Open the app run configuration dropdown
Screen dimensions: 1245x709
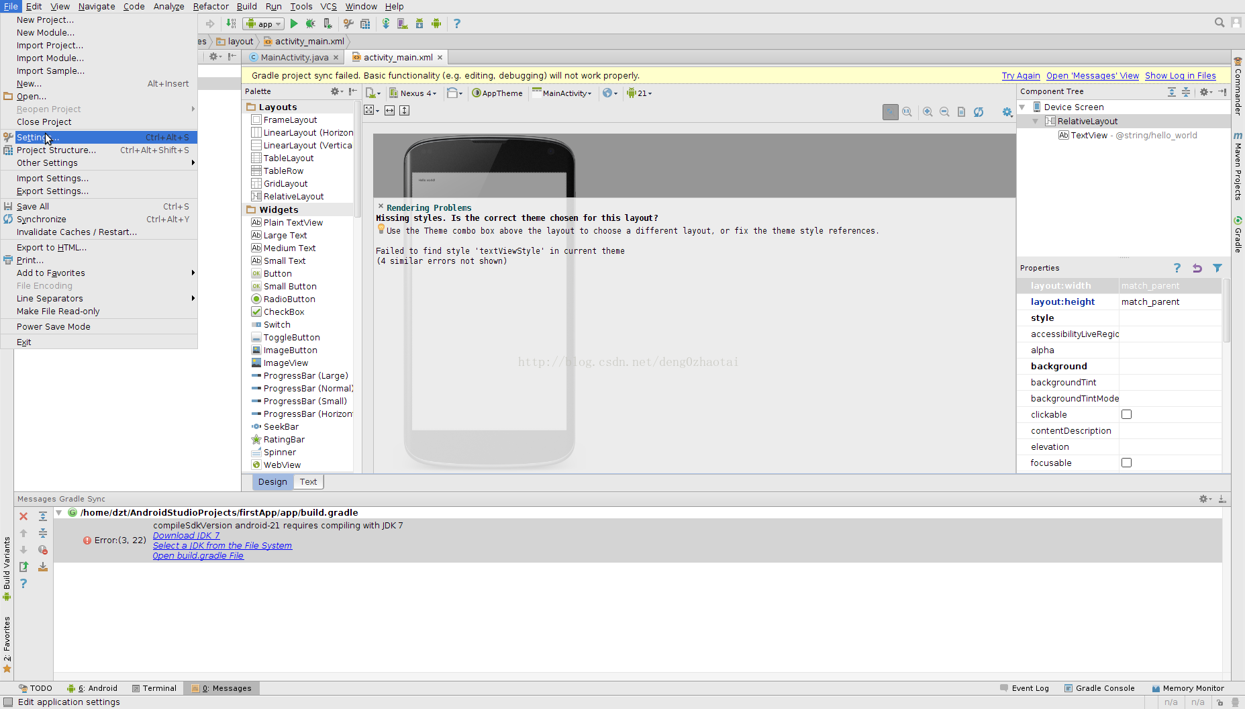point(264,23)
